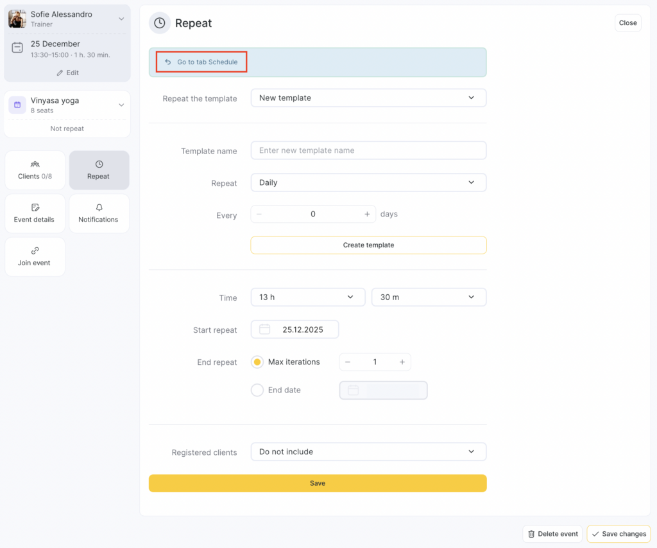Screen dimensions: 657x548
Task: Switch to the Event details tab
Action: point(35,213)
